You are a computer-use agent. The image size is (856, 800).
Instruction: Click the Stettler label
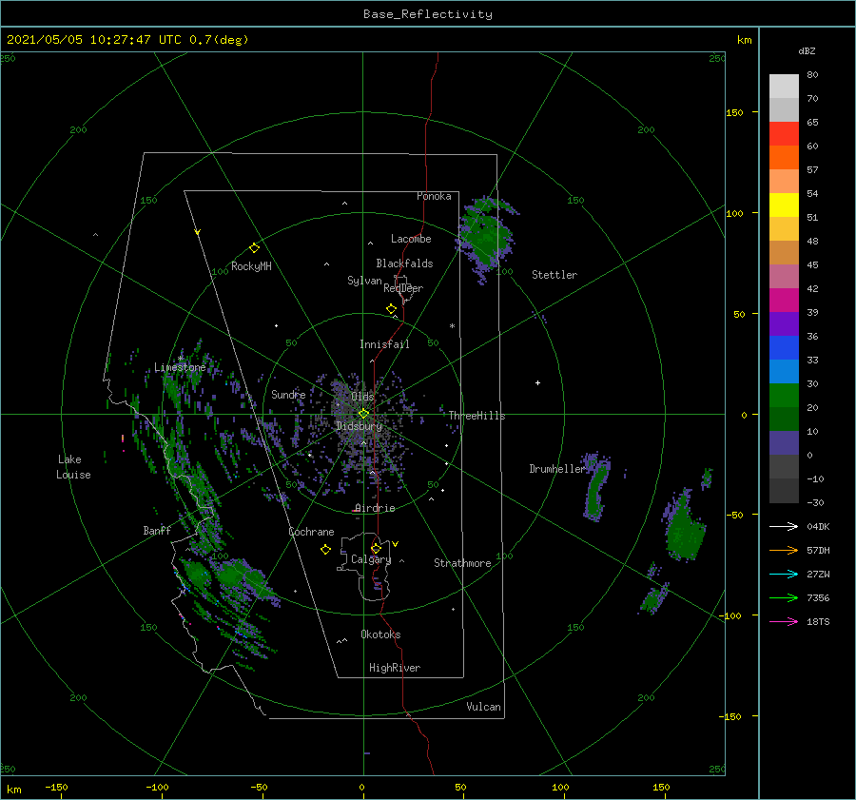click(x=554, y=275)
